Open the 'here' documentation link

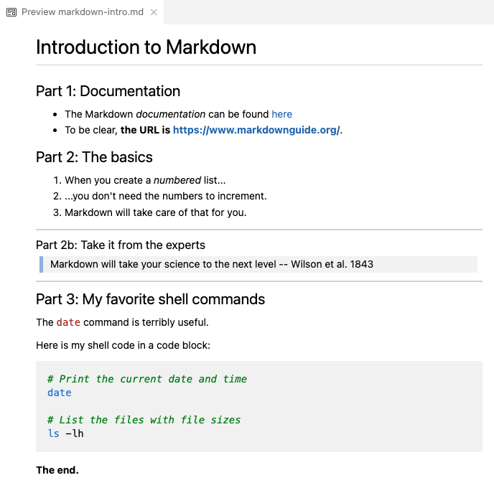click(x=281, y=114)
